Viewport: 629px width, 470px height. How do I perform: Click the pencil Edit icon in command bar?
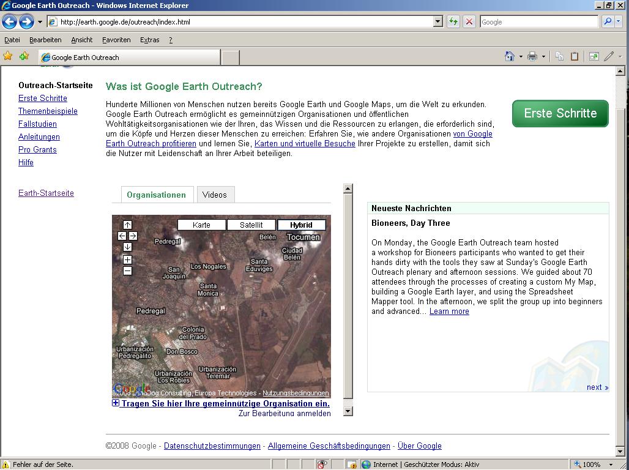609,56
